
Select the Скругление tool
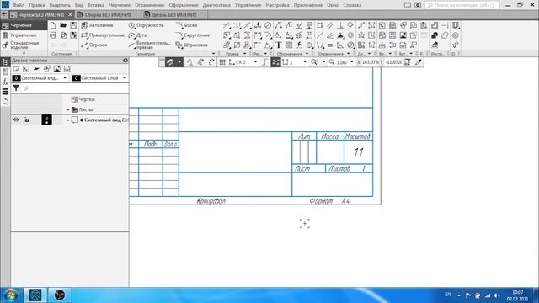[x=193, y=35]
